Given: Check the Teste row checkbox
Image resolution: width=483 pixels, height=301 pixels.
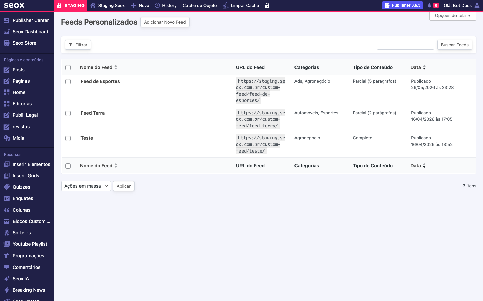Looking at the screenshot, I should 68,138.
